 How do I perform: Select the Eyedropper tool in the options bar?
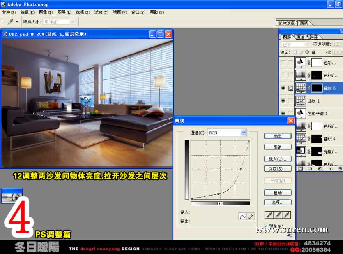10,21
